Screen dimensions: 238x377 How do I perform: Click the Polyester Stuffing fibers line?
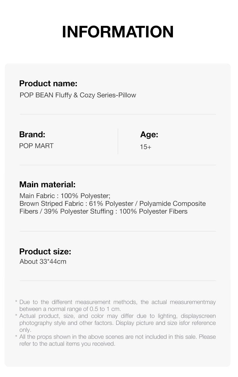tap(103, 211)
